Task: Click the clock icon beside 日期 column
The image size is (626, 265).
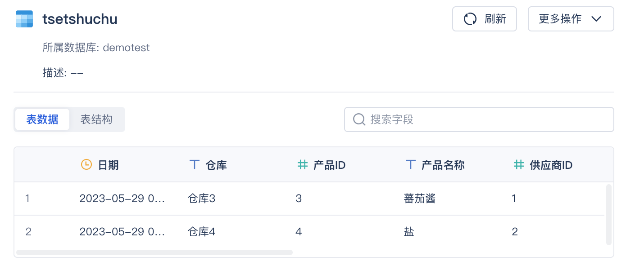Action: coord(86,165)
